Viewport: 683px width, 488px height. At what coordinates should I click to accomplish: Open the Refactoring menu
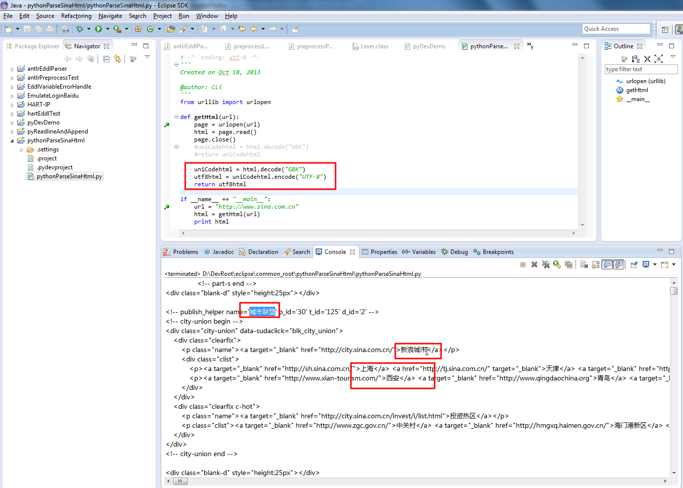76,16
